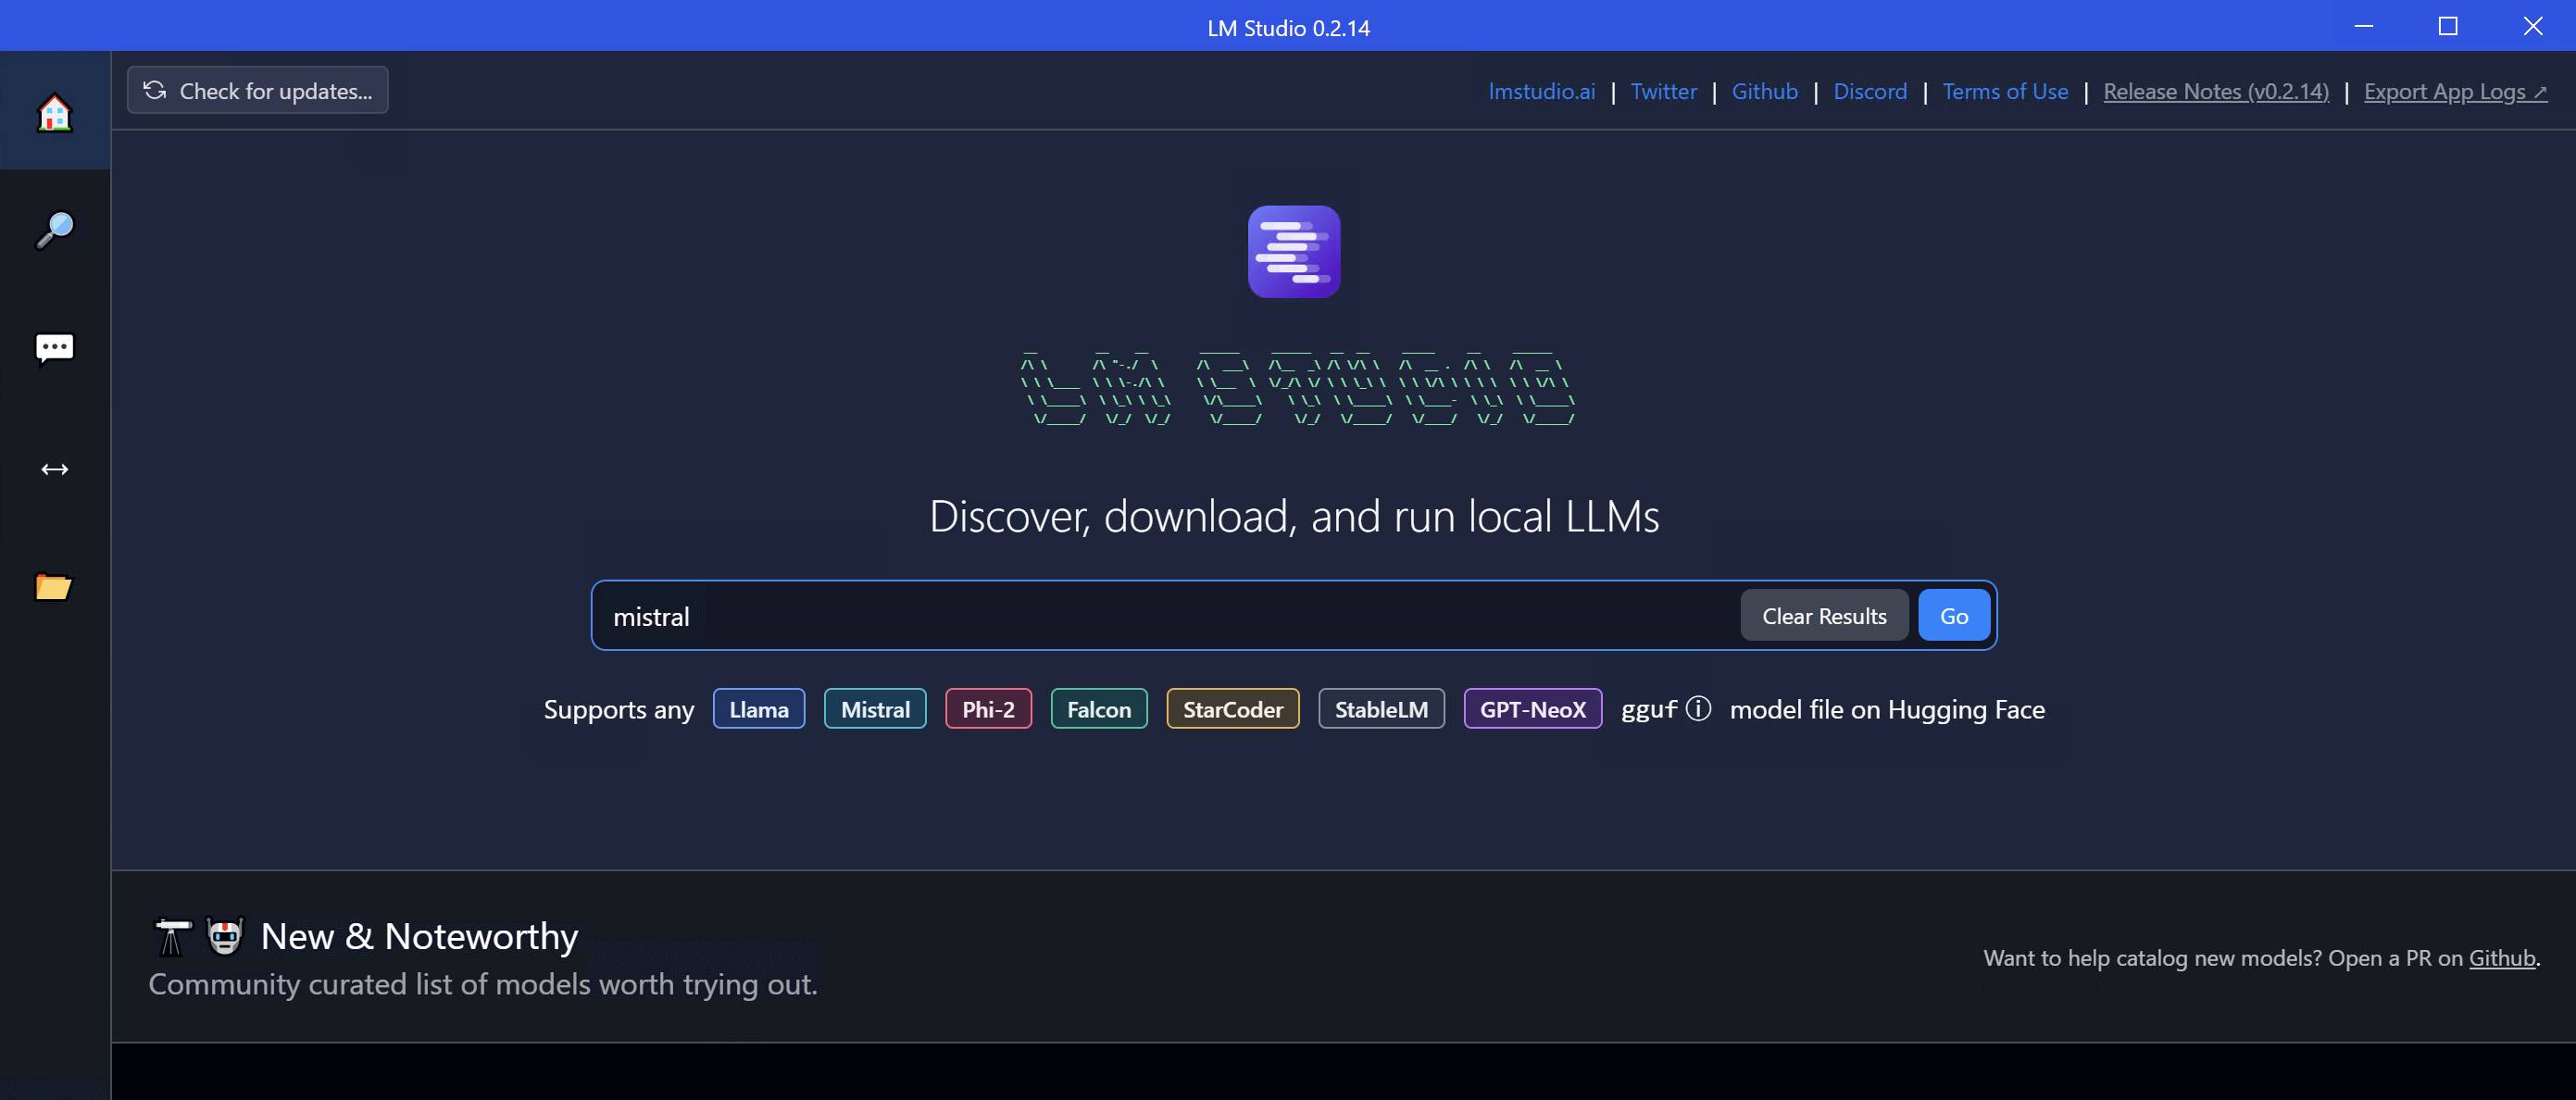Click inside the mistral search field
The height and width of the screenshot is (1100, 2576).
tap(1100, 615)
